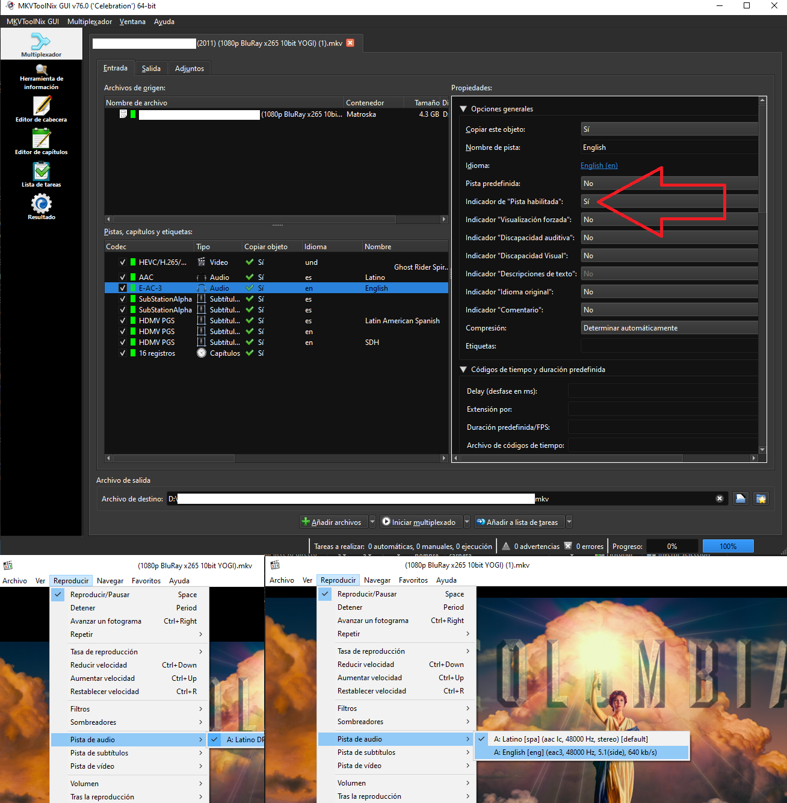Open the Ventana menu in MKVToolNix
Viewport: 787px width, 803px height.
pos(132,22)
